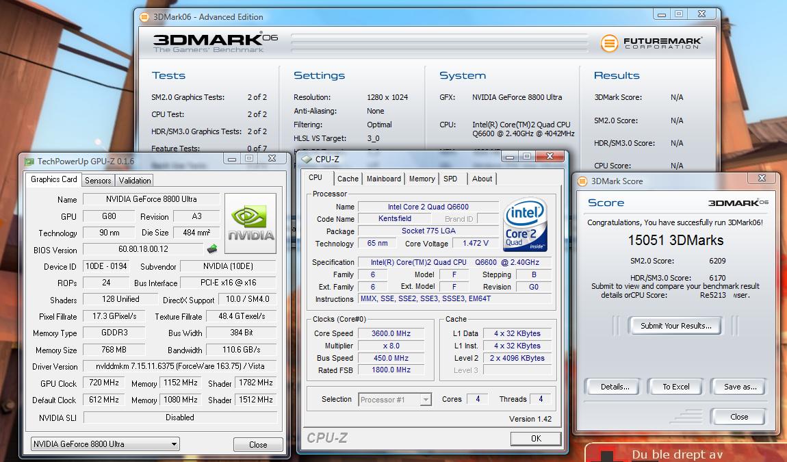Click the Bus Interface PCI-E x16 field
Screen dimensions: 787x462
click(229, 283)
